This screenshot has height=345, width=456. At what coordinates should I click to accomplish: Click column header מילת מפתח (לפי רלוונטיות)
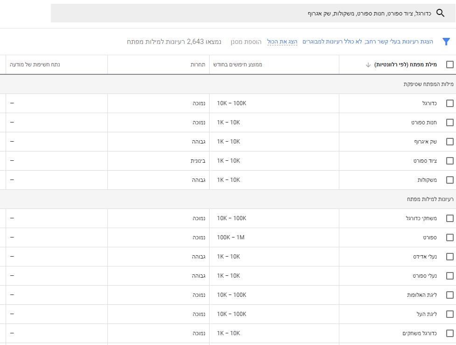click(406, 65)
